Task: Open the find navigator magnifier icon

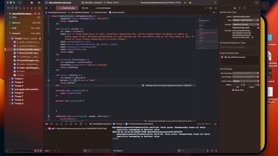Action: 20,8
